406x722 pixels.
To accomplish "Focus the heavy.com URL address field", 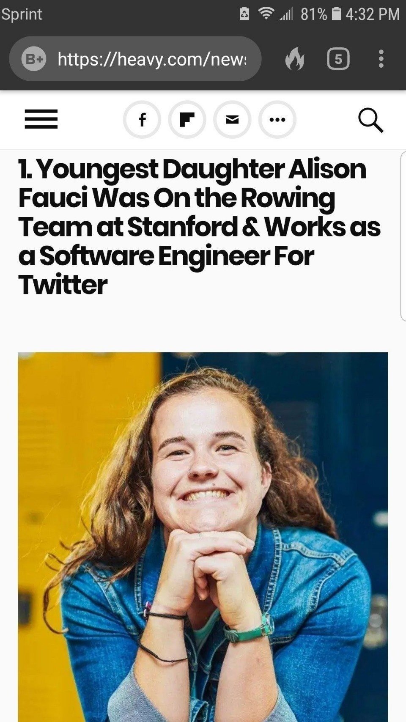I will point(151,59).
